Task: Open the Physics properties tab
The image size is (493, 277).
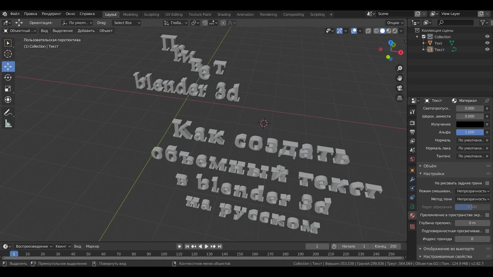Action: point(412,189)
